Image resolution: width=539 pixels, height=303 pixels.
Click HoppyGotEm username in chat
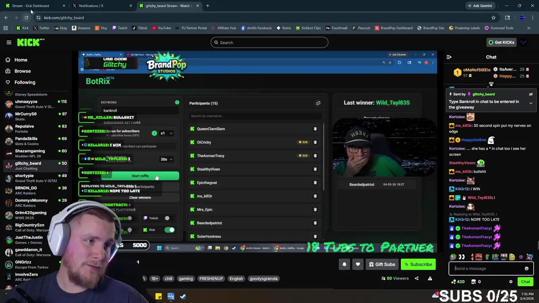473,140
